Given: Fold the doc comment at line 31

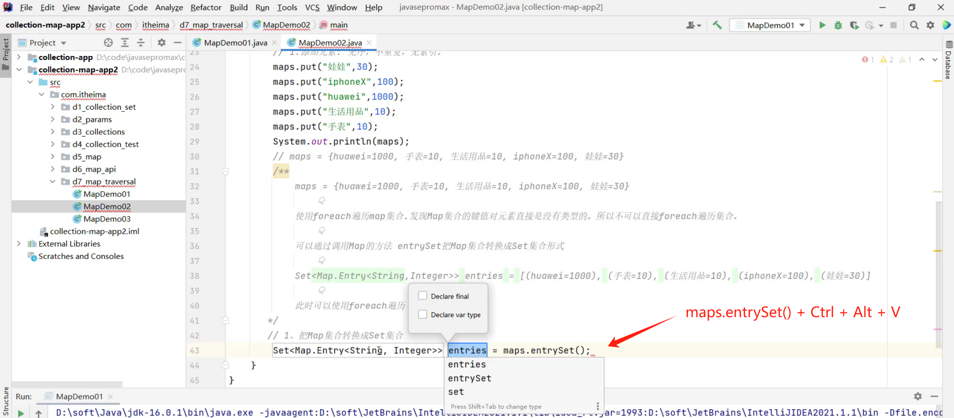Looking at the screenshot, I should click(225, 171).
